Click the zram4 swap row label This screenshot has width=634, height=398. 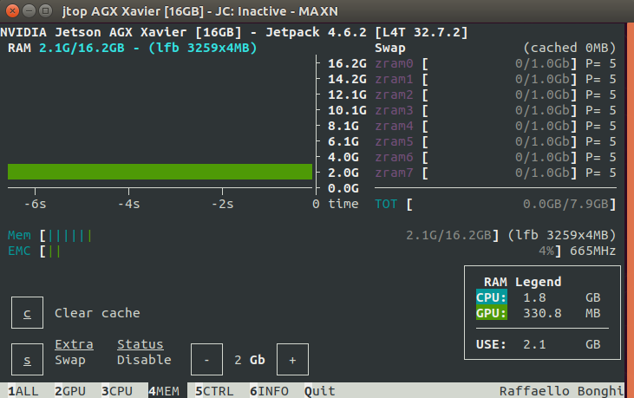[x=394, y=126]
